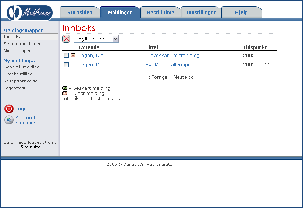Screen dimensions: 303x208
Task: Open Mine mapper in sidebar
Action: click(x=17, y=51)
